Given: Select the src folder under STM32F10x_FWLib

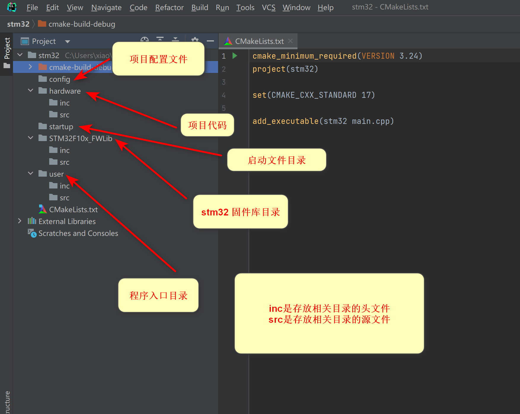Looking at the screenshot, I should point(64,162).
